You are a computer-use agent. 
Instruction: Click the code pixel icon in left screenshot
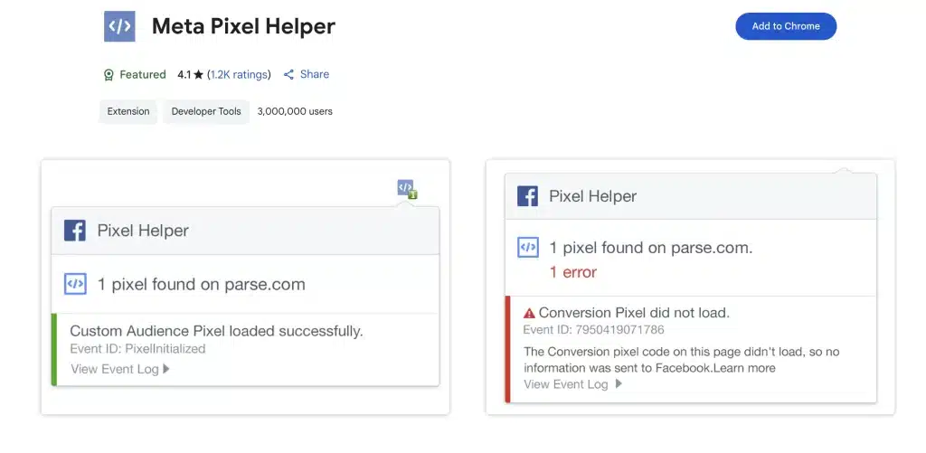[75, 284]
